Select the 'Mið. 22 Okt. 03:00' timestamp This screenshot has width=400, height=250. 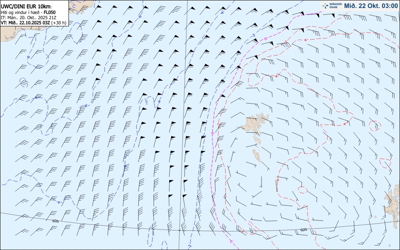pos(371,6)
